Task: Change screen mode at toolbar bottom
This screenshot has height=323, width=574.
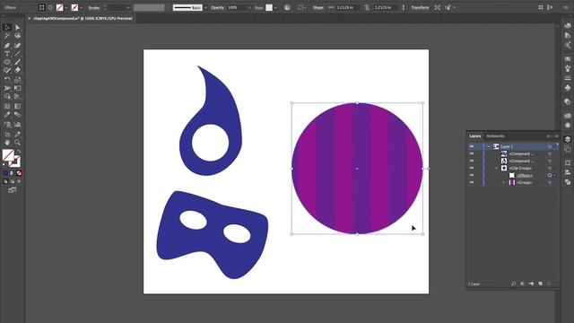Action: (12, 190)
